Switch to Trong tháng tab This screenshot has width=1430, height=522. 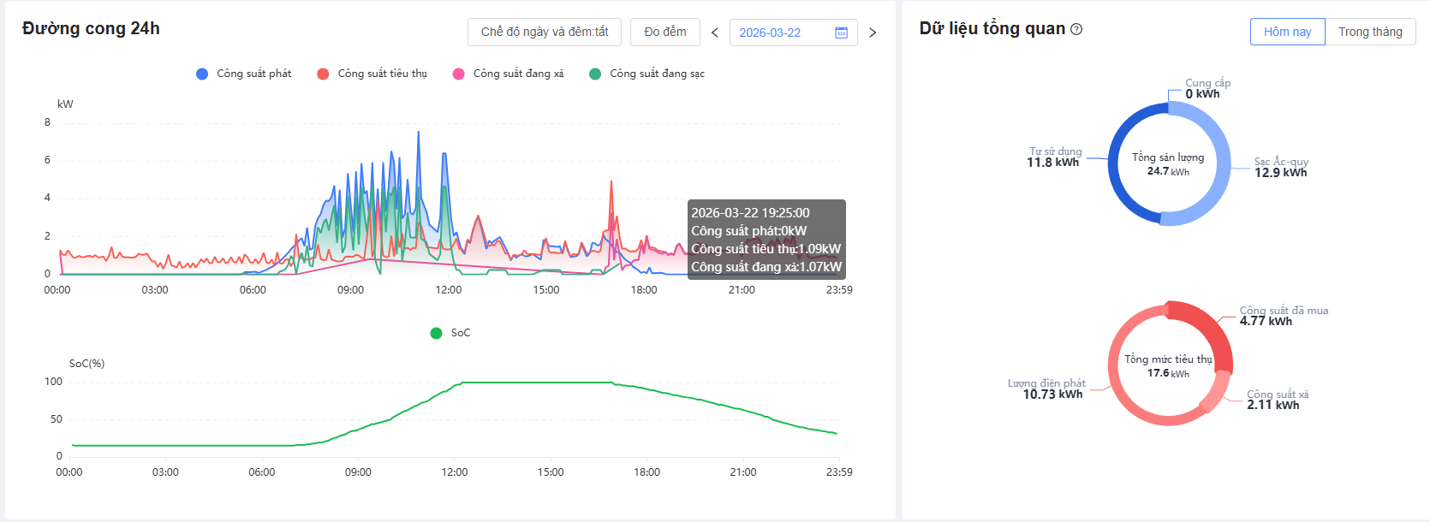point(1370,32)
